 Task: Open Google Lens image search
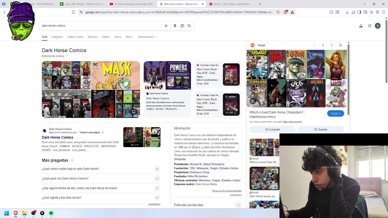pyautogui.click(x=182, y=26)
